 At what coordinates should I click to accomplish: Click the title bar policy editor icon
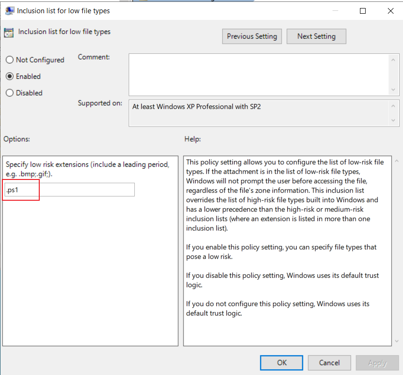pyautogui.click(x=10, y=11)
